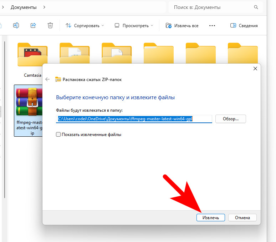The height and width of the screenshot is (242, 276).
Task: Click Документы in the address breadcrumb
Action: 24,7
